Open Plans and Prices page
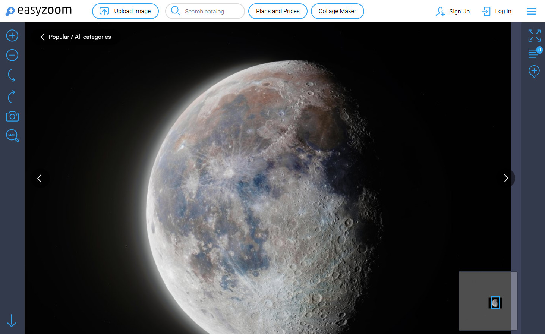545x334 pixels. (x=278, y=11)
